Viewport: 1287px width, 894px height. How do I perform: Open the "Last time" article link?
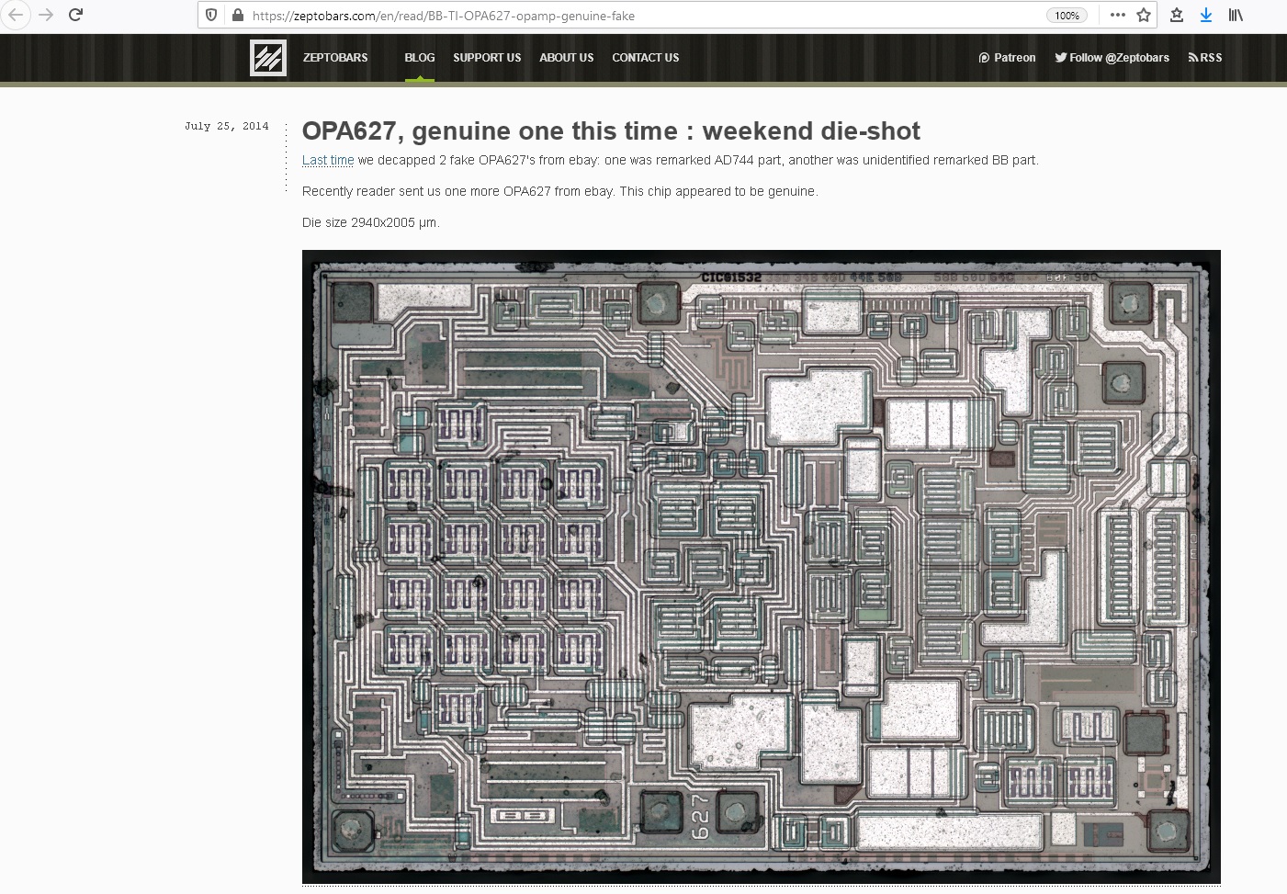point(328,160)
